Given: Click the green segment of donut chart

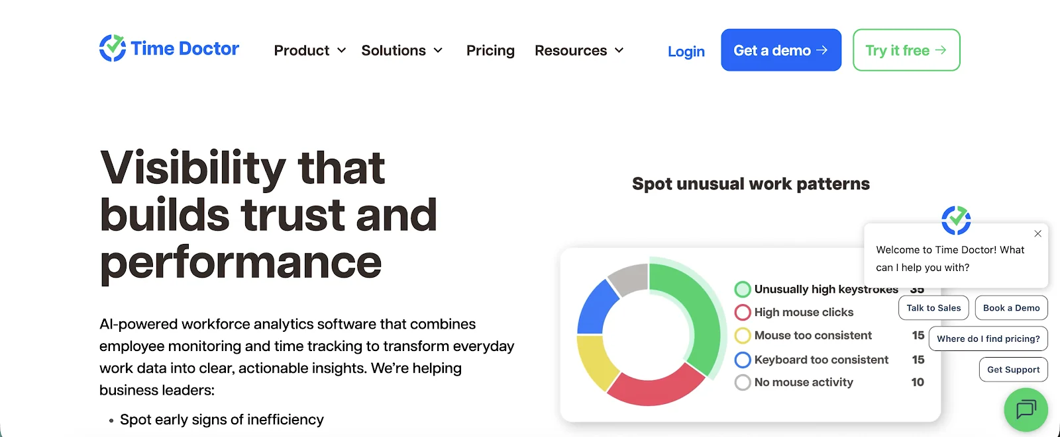Looking at the screenshot, I should click(x=701, y=317).
